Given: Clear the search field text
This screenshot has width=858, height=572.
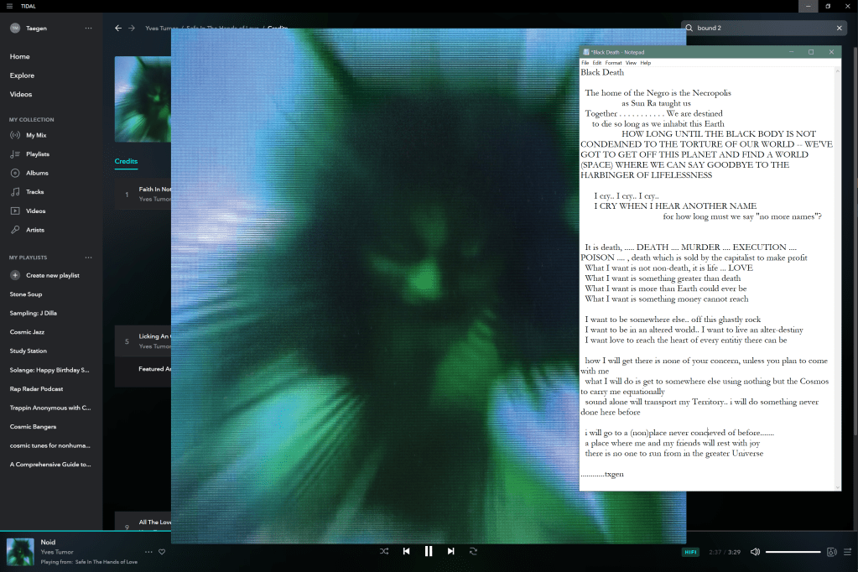Looking at the screenshot, I should (x=840, y=28).
